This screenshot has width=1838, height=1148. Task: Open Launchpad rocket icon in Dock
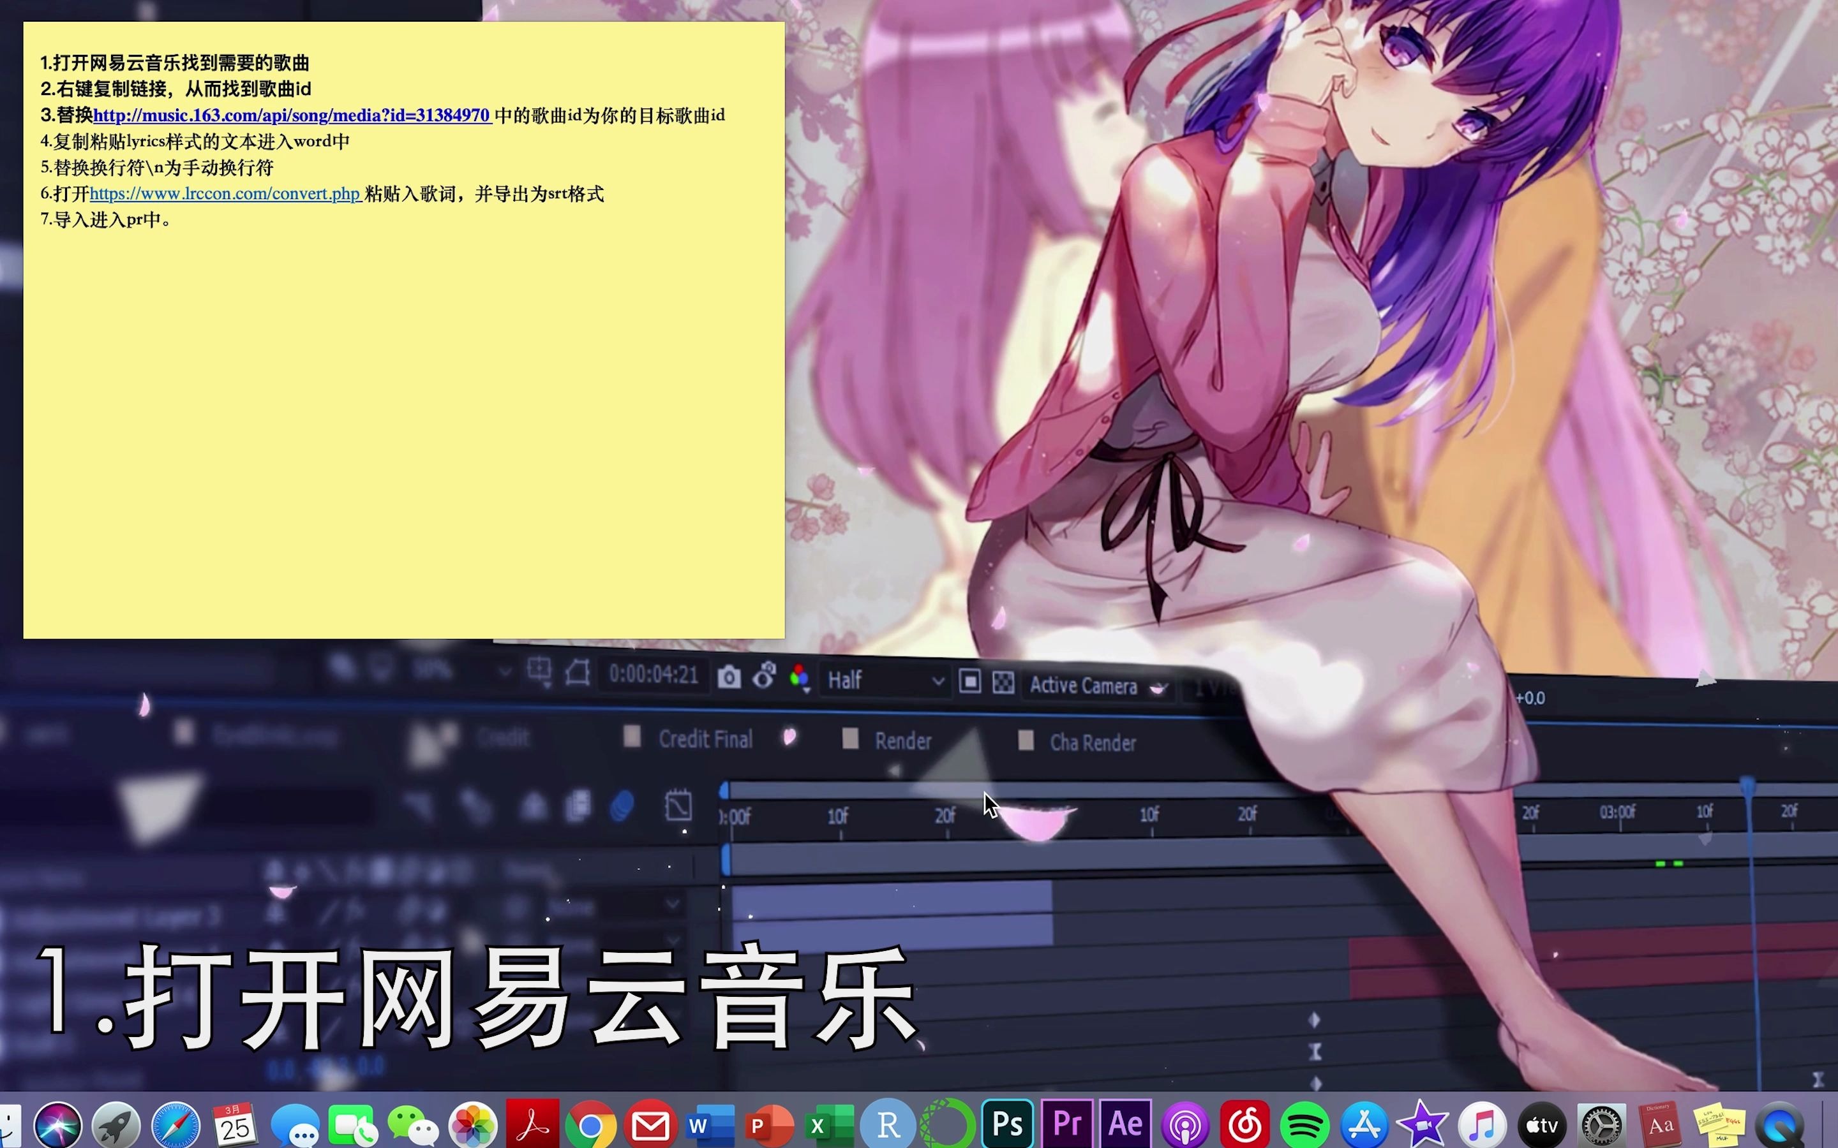[x=116, y=1124]
